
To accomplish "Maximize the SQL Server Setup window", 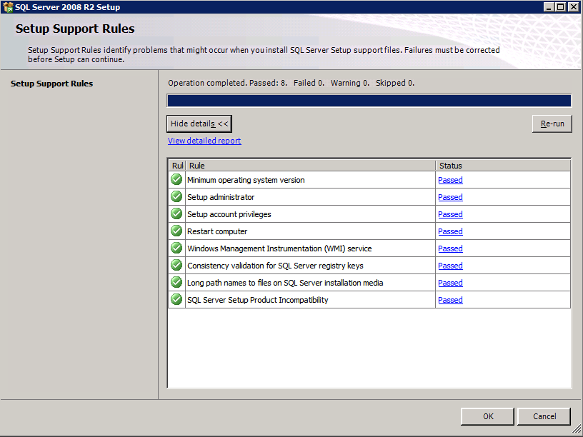I will [x=560, y=7].
